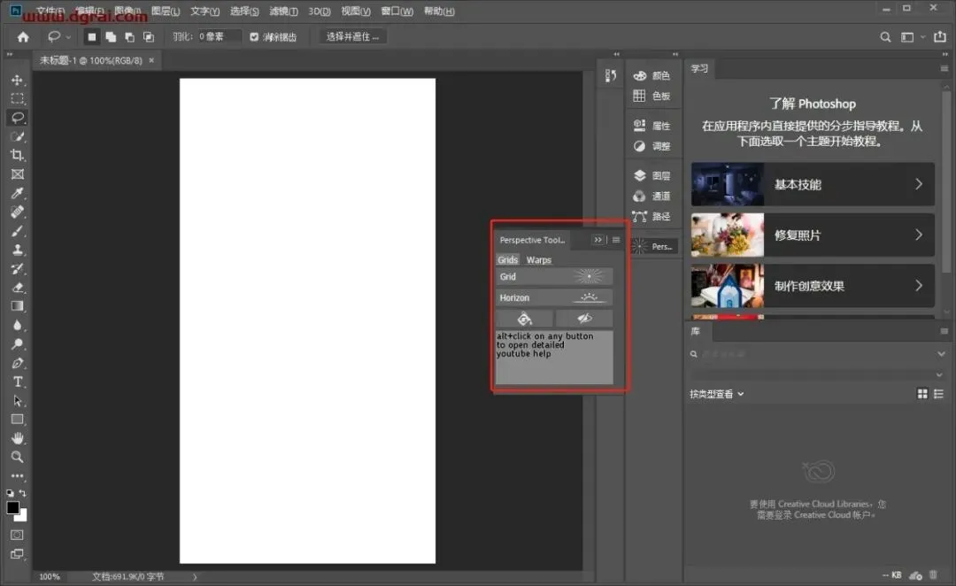Select the Rectangle shape tool

click(x=17, y=420)
